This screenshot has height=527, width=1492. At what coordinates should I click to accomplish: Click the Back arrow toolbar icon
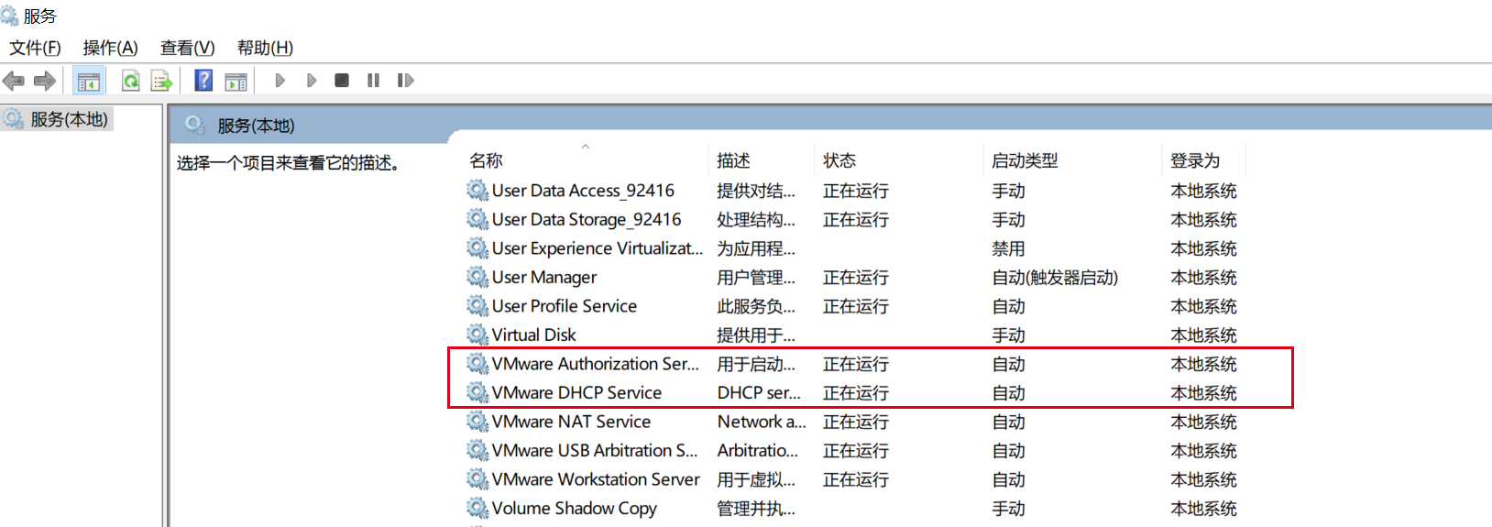point(14,81)
